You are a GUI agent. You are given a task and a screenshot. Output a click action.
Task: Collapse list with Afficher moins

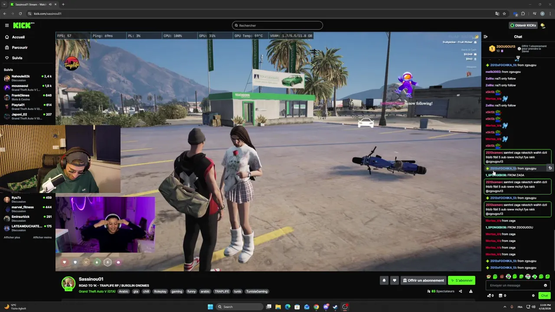pyautogui.click(x=42, y=237)
